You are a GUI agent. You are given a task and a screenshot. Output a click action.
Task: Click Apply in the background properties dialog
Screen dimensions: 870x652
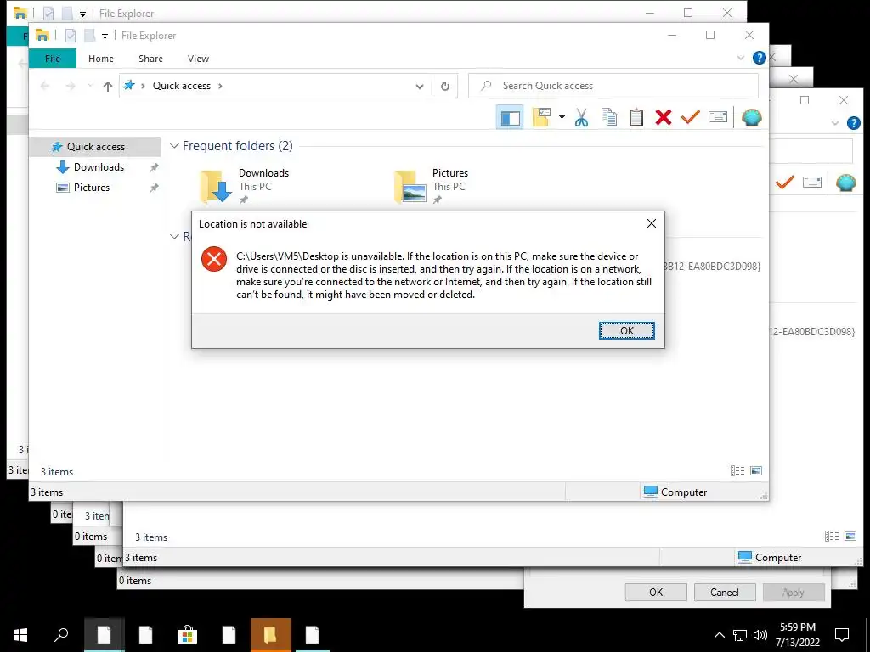(793, 592)
